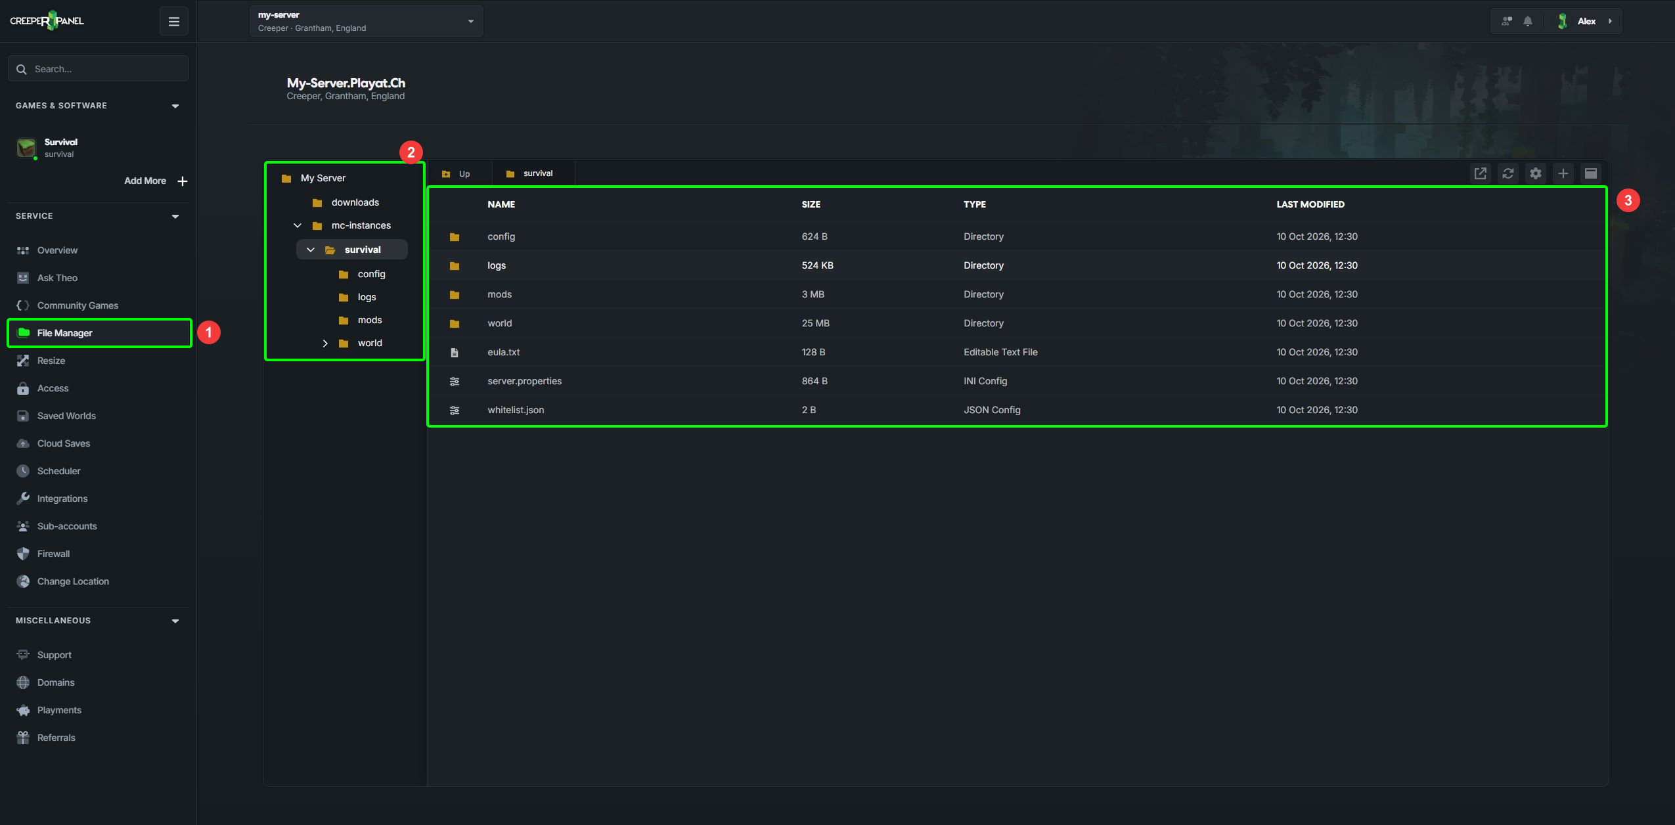The width and height of the screenshot is (1675, 825).
Task: Open whitelist.json file row
Action: click(x=1017, y=410)
